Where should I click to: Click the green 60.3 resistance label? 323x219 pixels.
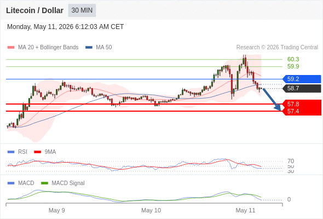point(293,59)
